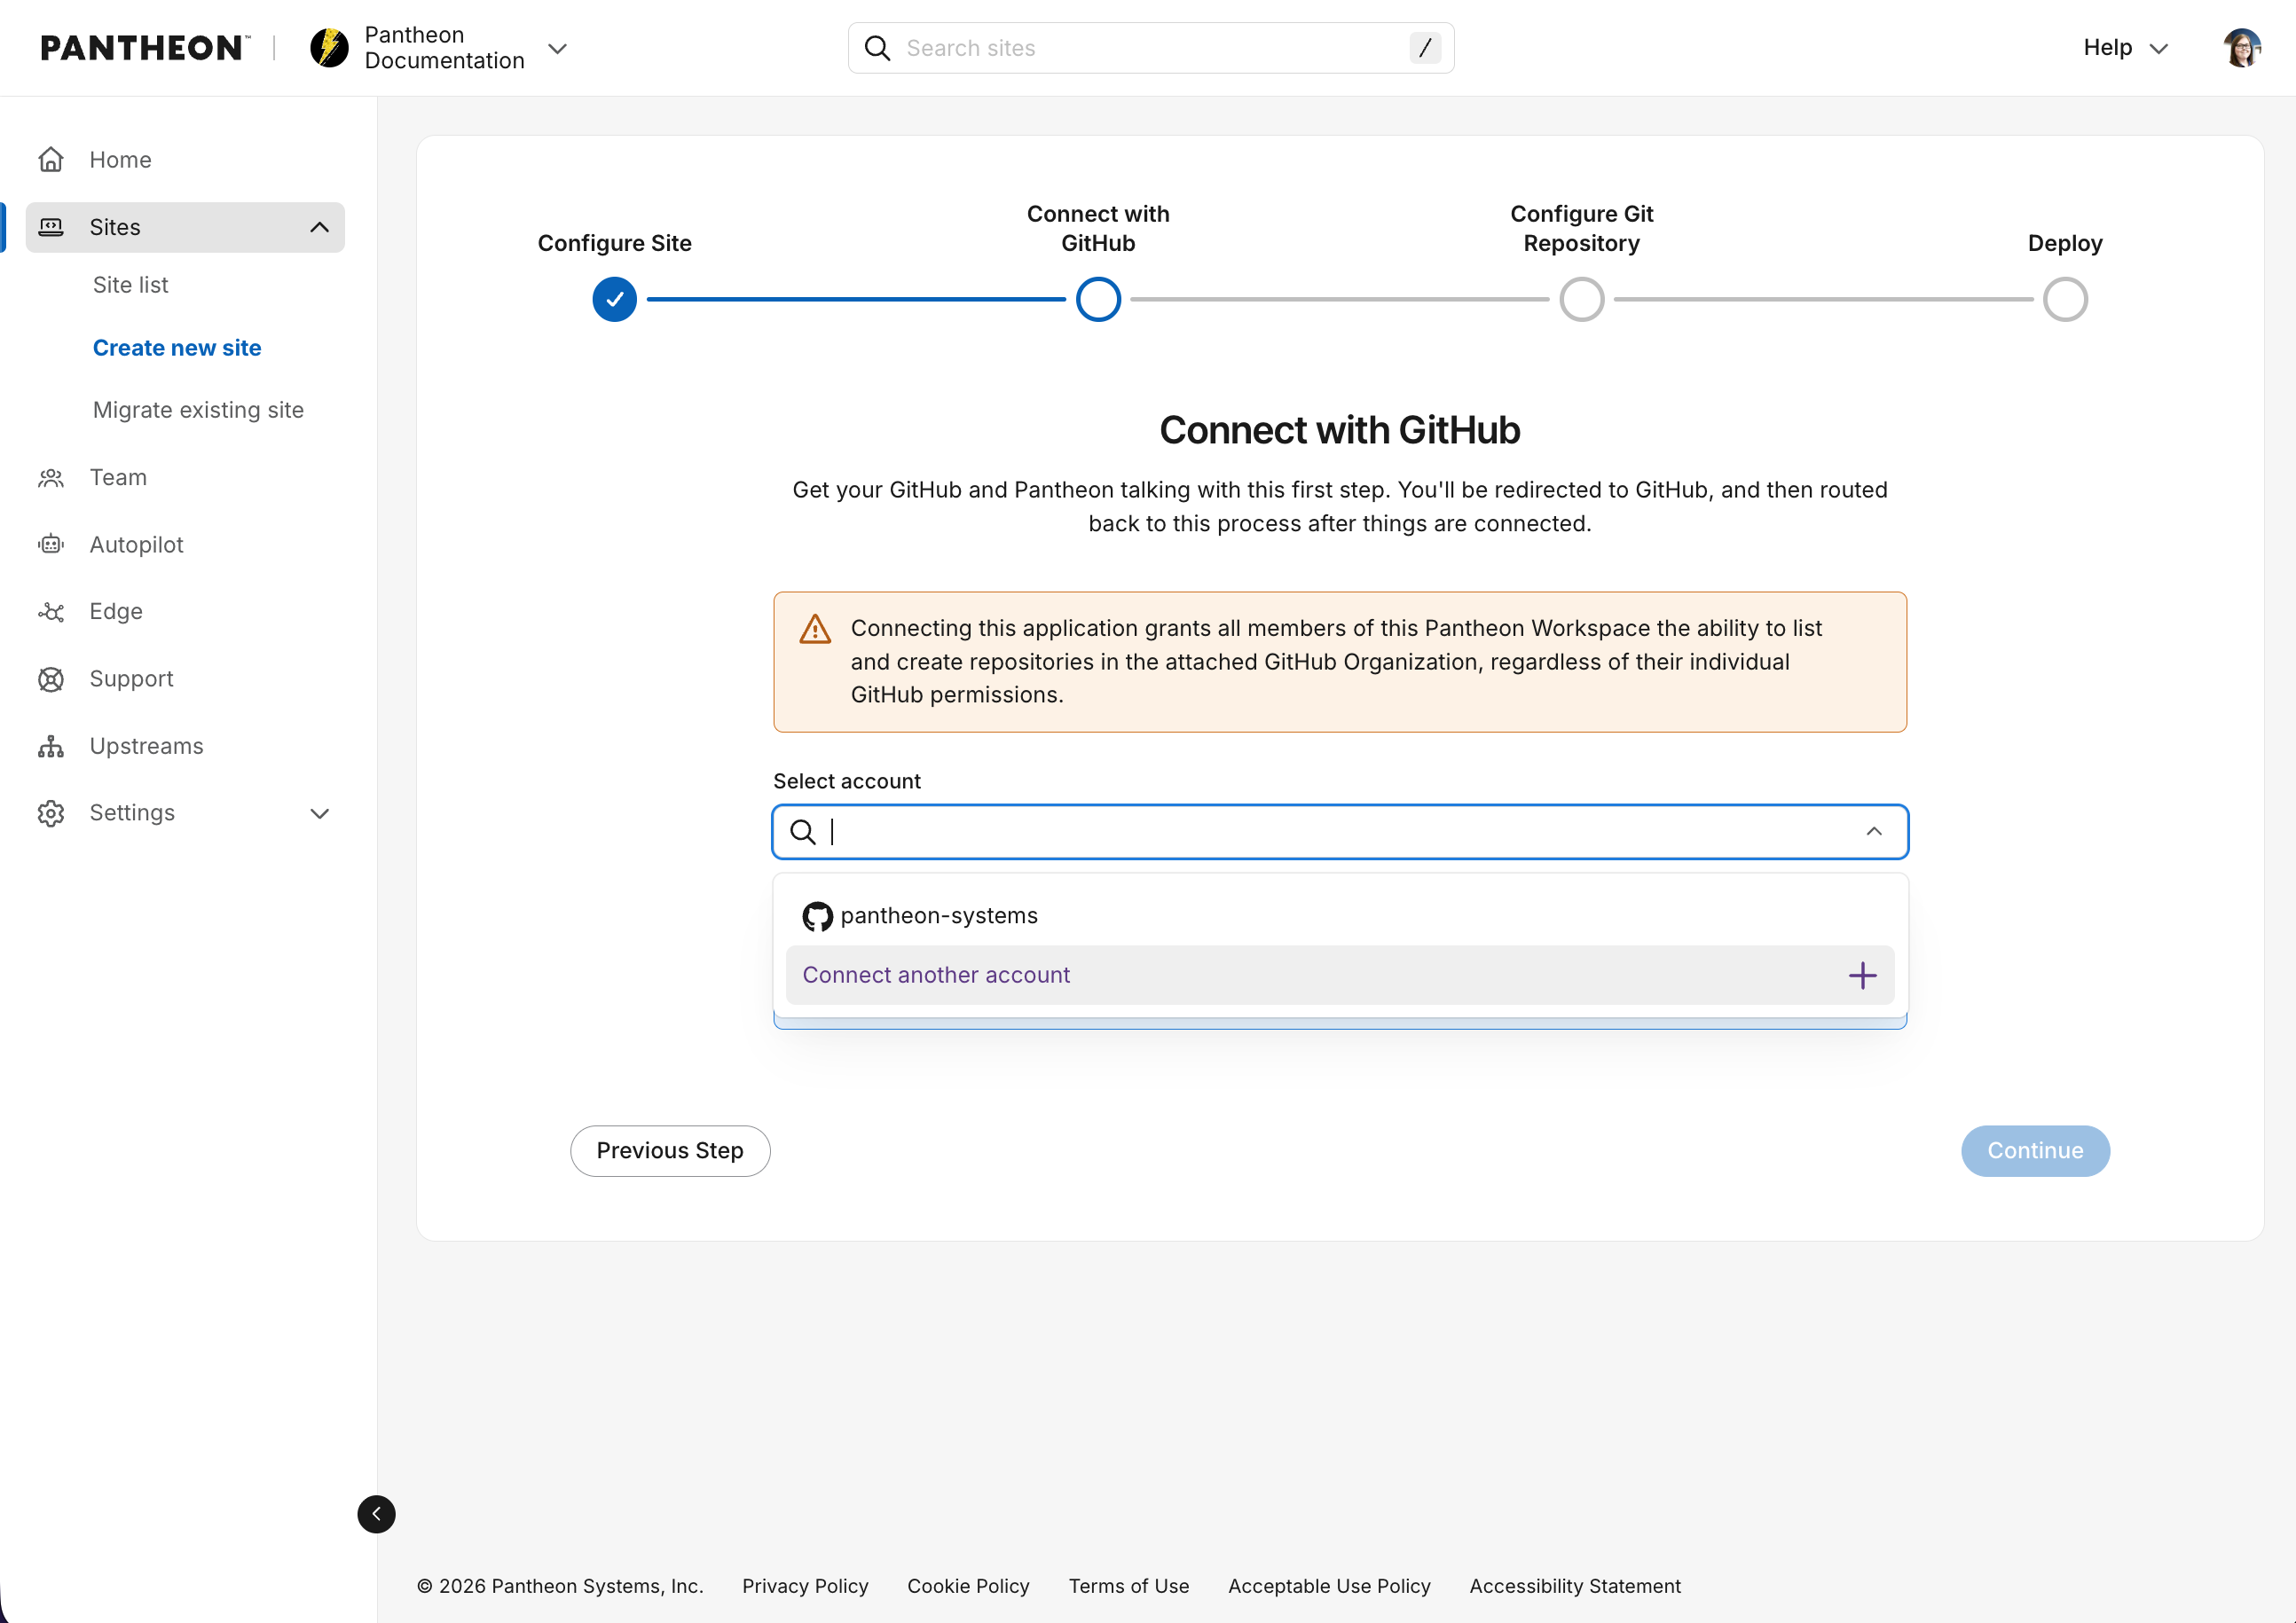Open the user avatar menu
The height and width of the screenshot is (1623, 2296).
[x=2242, y=48]
